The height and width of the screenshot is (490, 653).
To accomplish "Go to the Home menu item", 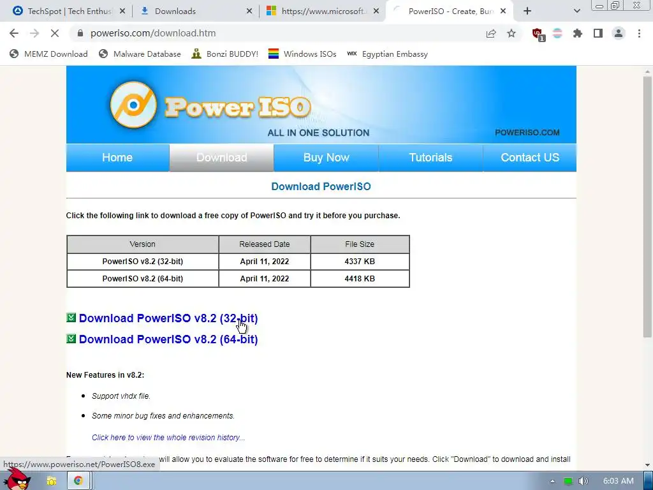I will [117, 158].
